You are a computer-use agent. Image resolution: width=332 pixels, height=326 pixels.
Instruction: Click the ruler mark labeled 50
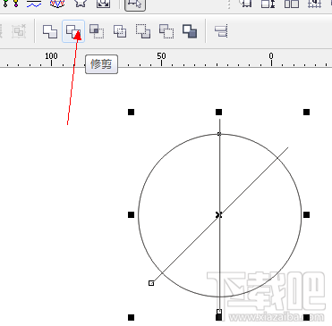click(x=161, y=56)
